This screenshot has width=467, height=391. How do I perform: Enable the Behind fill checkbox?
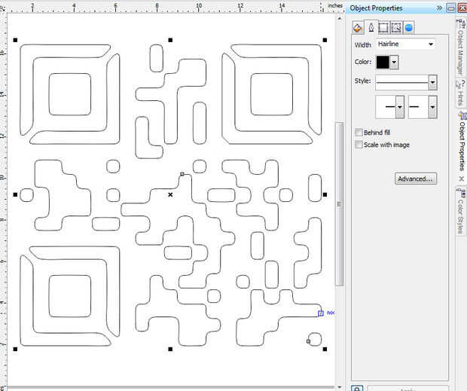pos(359,133)
